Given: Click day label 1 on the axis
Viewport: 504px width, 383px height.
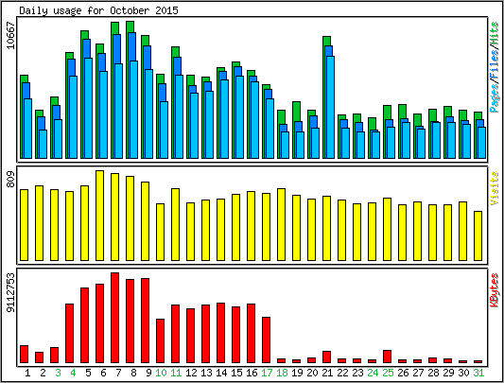Looking at the screenshot, I should click(27, 373).
